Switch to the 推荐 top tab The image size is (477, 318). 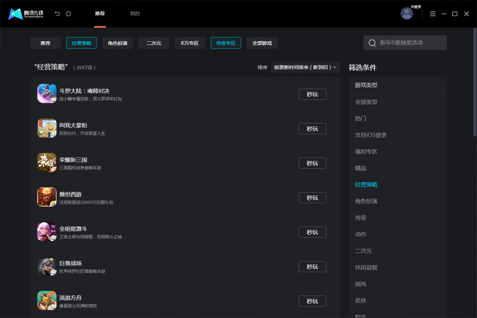pos(100,13)
